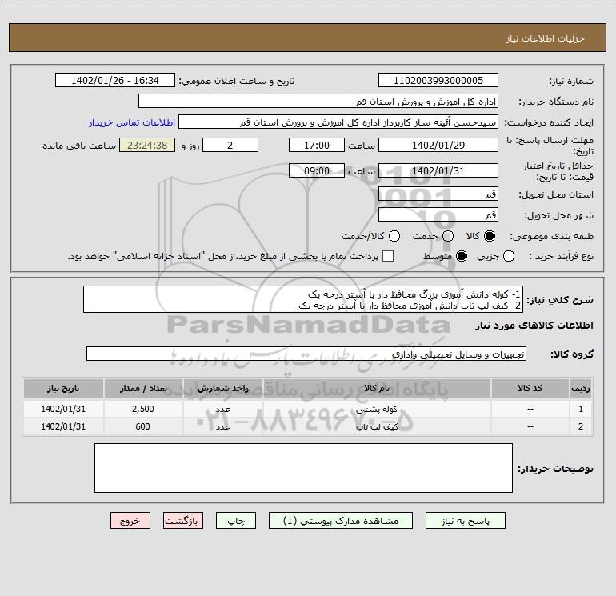Click the 17:00 deadline hour field
The image size is (616, 596).
(317, 145)
